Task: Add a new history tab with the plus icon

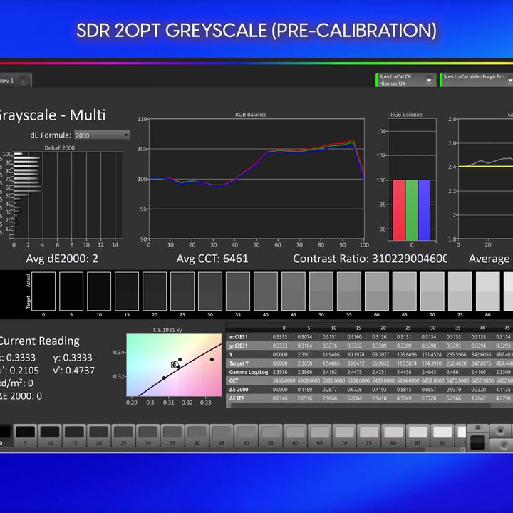Action: pos(24,80)
